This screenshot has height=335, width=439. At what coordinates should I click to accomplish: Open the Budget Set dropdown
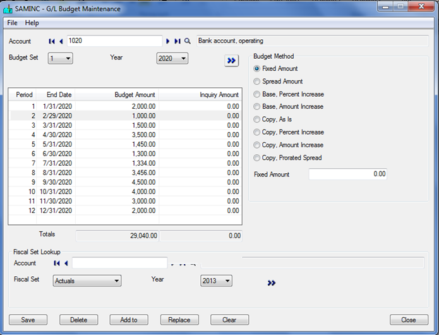(60, 59)
